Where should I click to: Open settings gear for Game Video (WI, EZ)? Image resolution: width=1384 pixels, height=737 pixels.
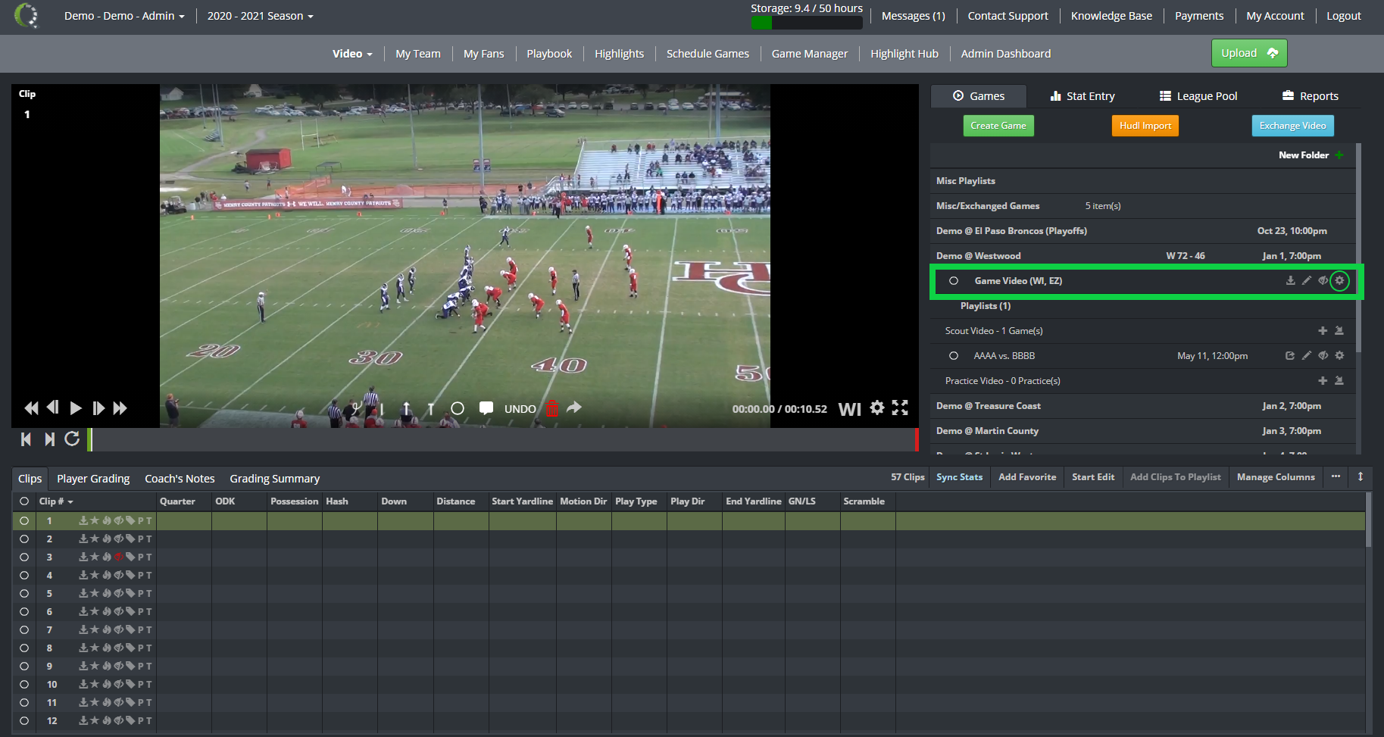[1339, 280]
